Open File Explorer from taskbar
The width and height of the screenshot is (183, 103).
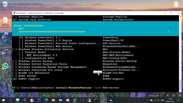coord(53,100)
